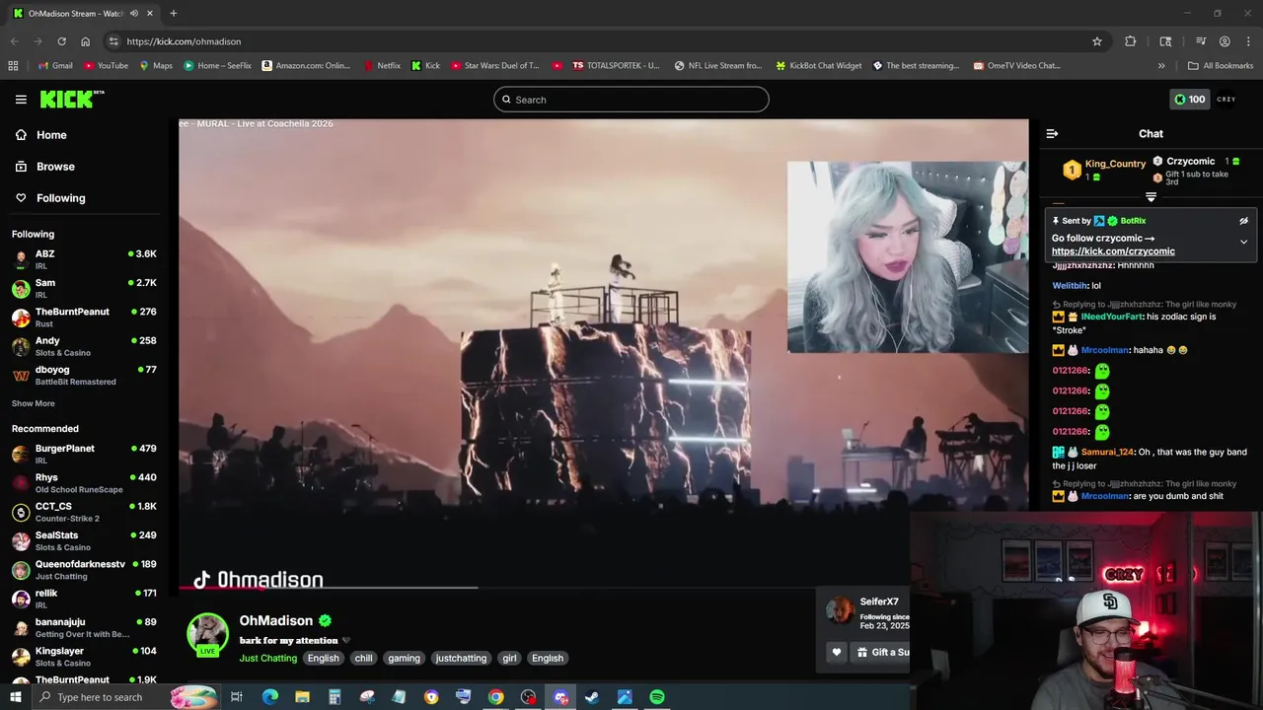Open King_Country top gifter entry

(x=1105, y=170)
